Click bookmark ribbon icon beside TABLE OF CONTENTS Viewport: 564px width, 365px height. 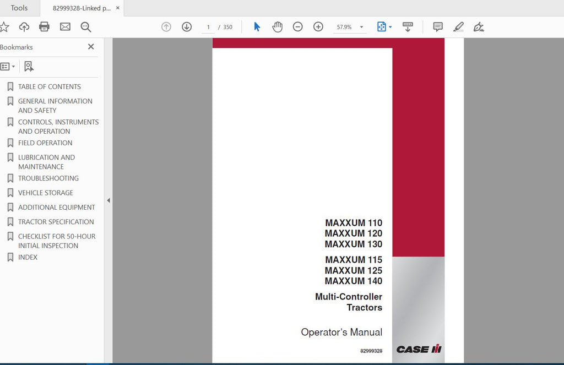(x=10, y=86)
